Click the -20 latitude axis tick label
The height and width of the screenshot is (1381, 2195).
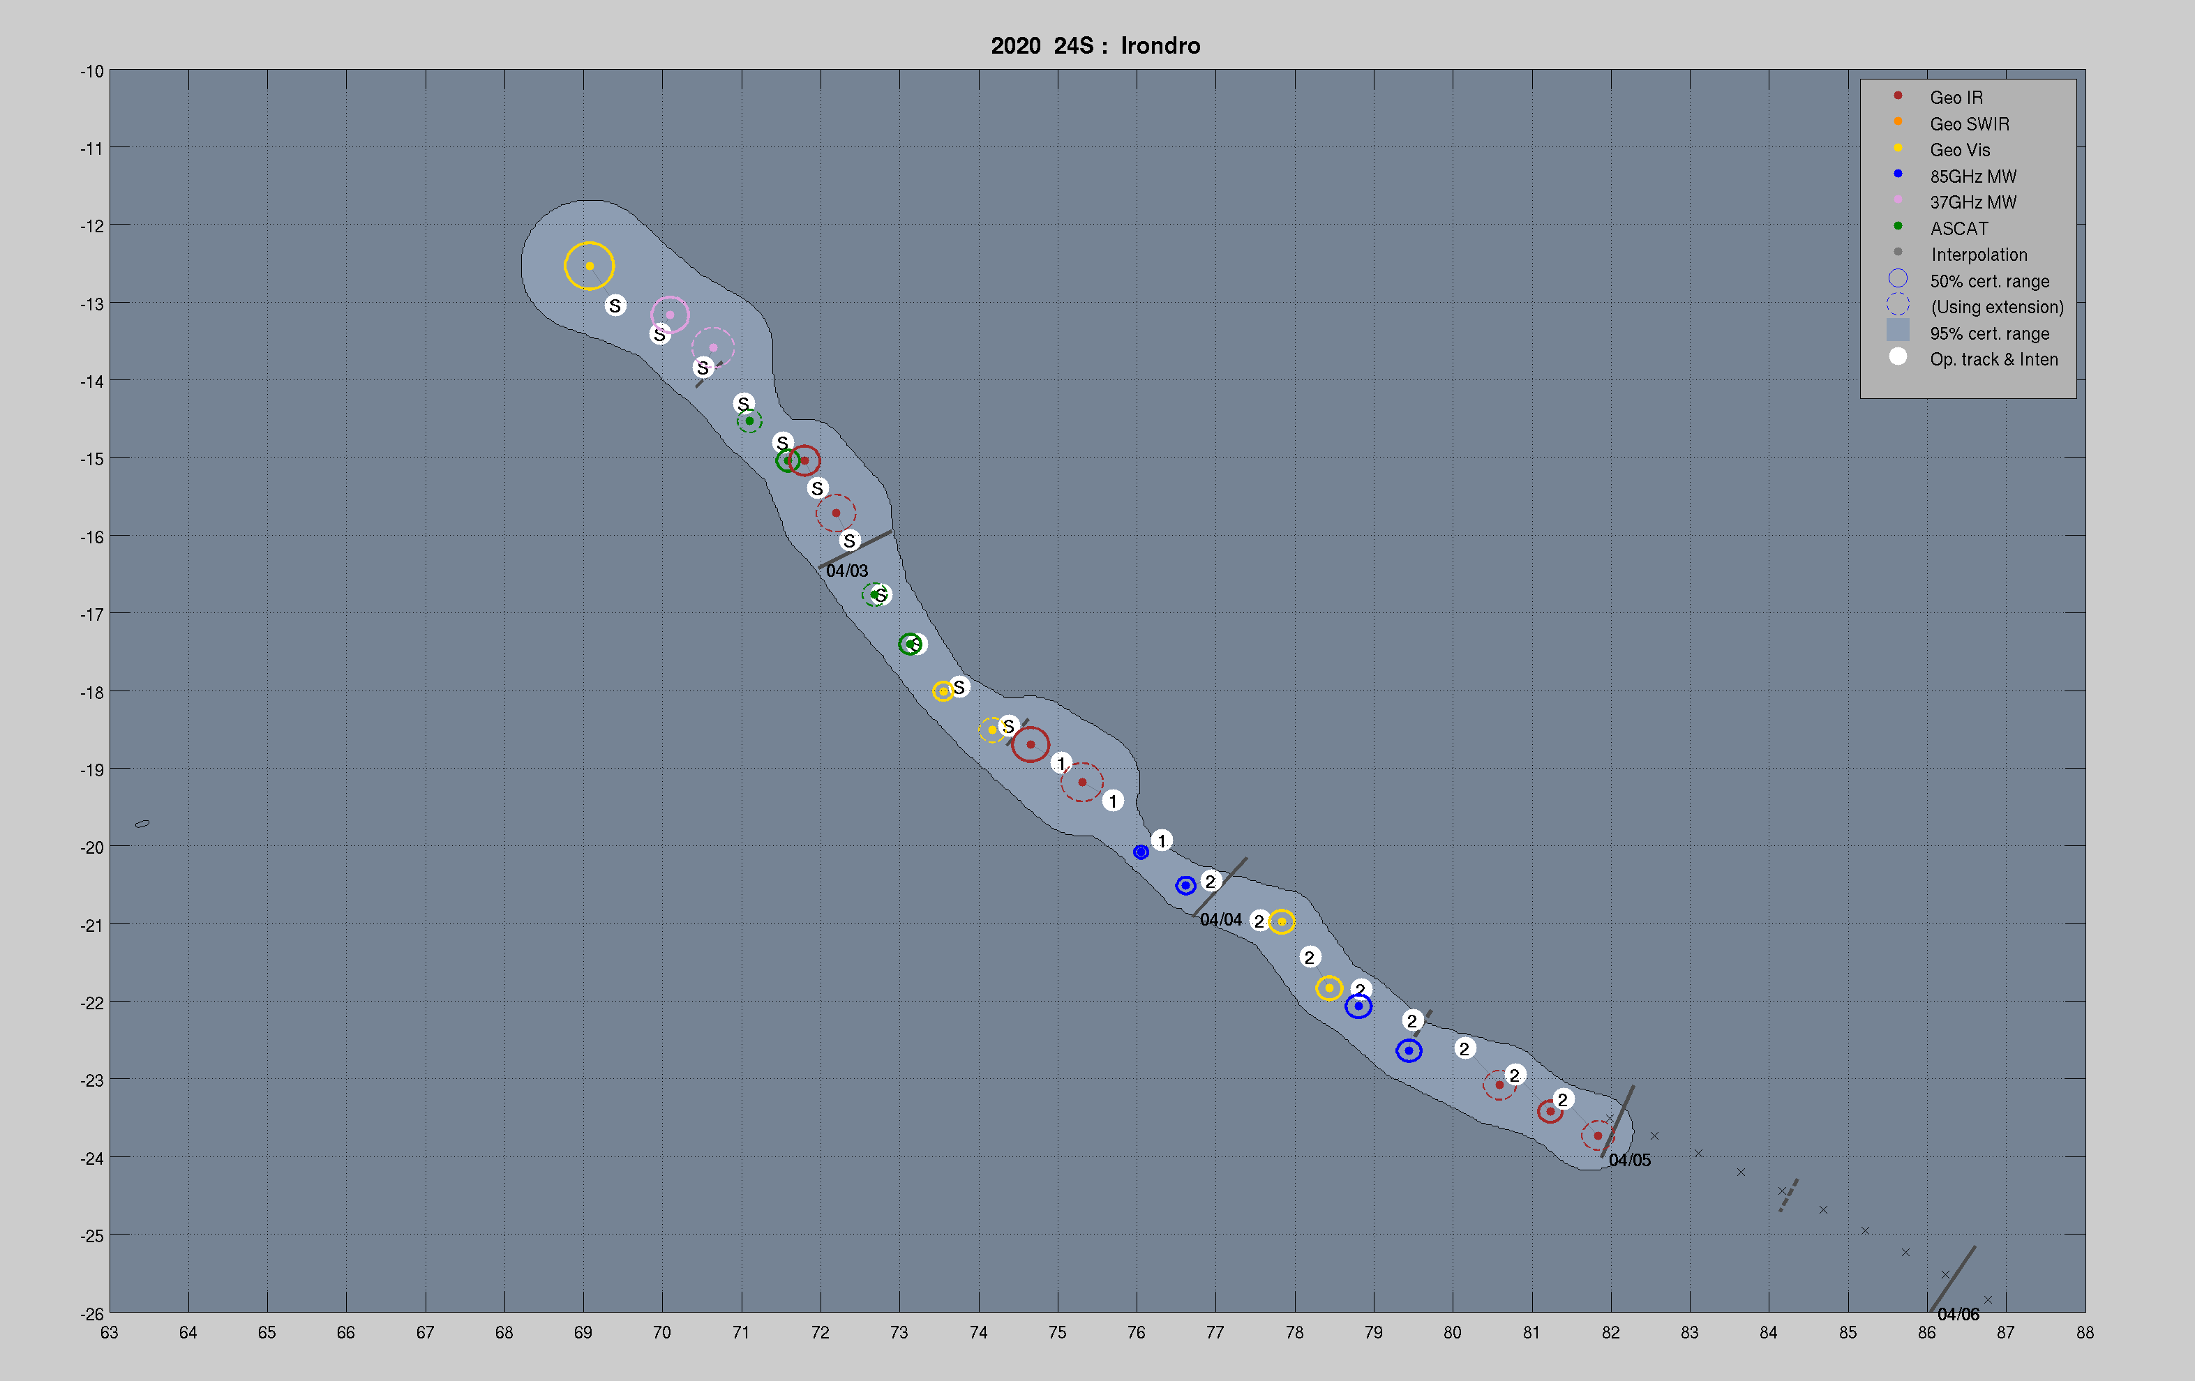click(92, 847)
